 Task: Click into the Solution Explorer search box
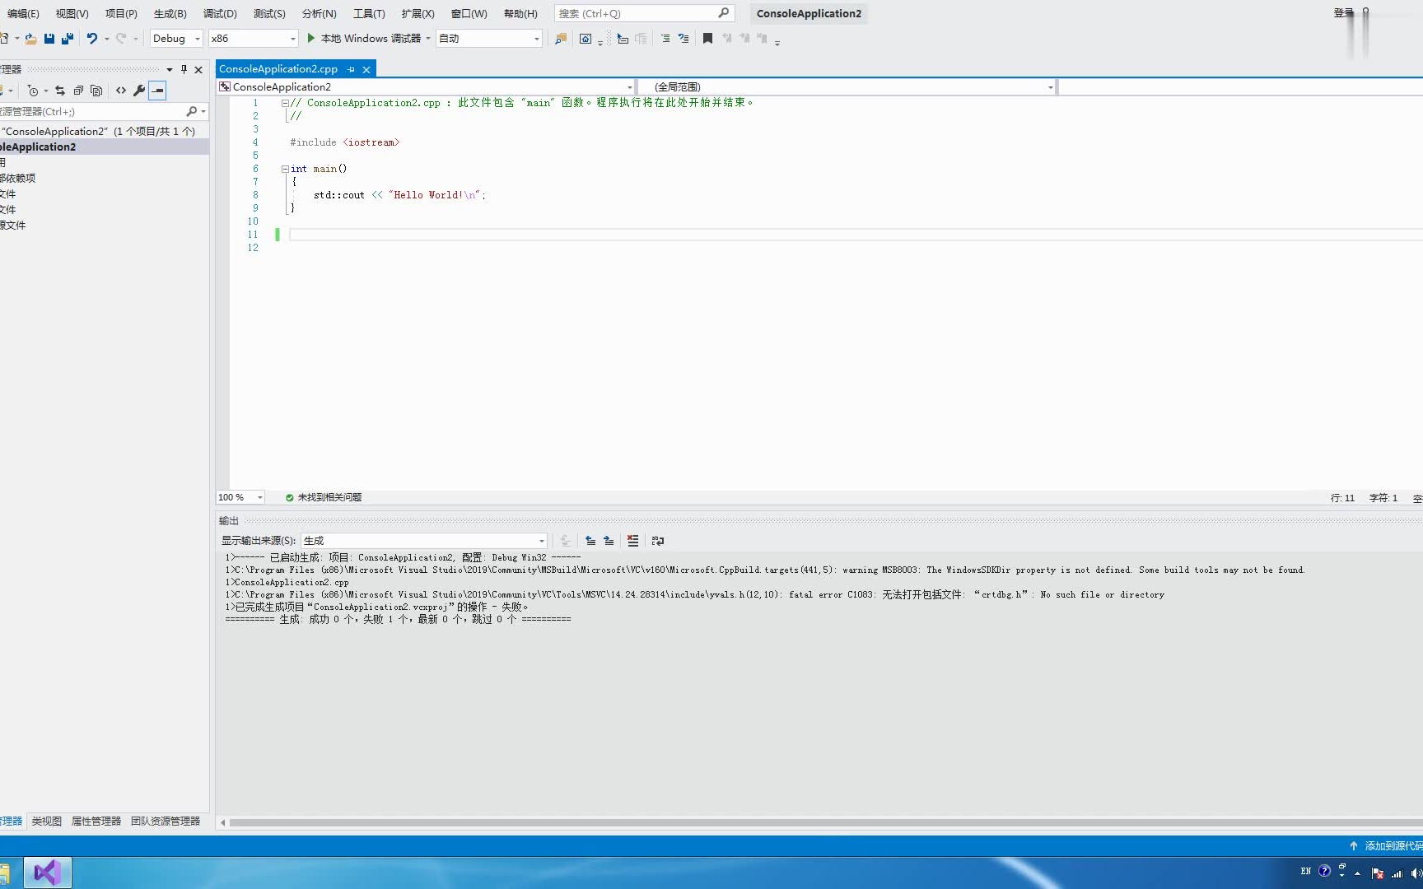[92, 111]
